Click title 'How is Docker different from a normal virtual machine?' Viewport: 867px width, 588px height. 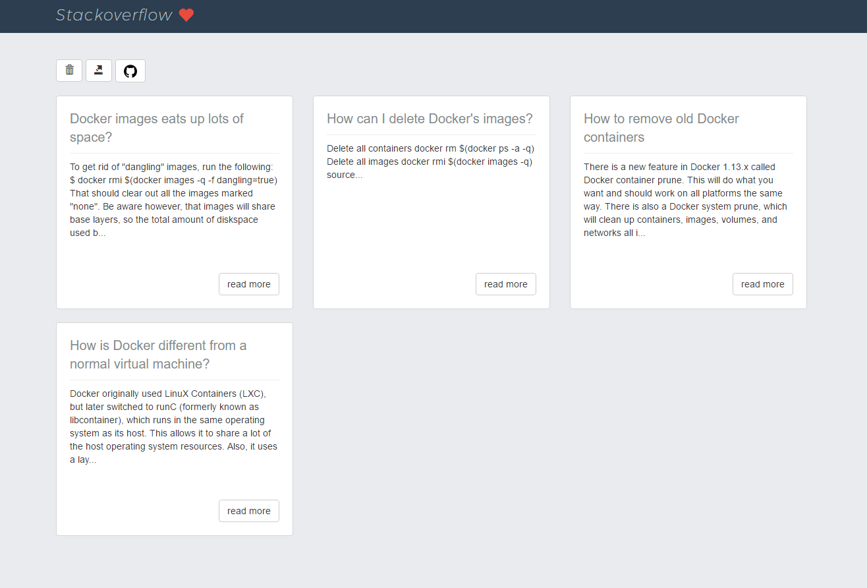[x=158, y=355]
